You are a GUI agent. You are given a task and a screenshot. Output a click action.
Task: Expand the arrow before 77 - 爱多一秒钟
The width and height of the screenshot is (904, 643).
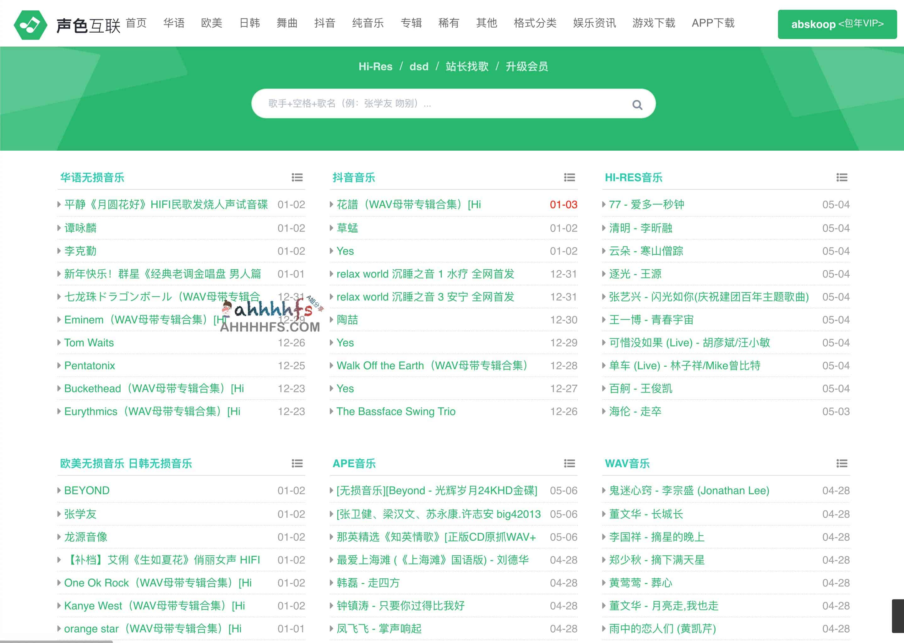pos(604,205)
